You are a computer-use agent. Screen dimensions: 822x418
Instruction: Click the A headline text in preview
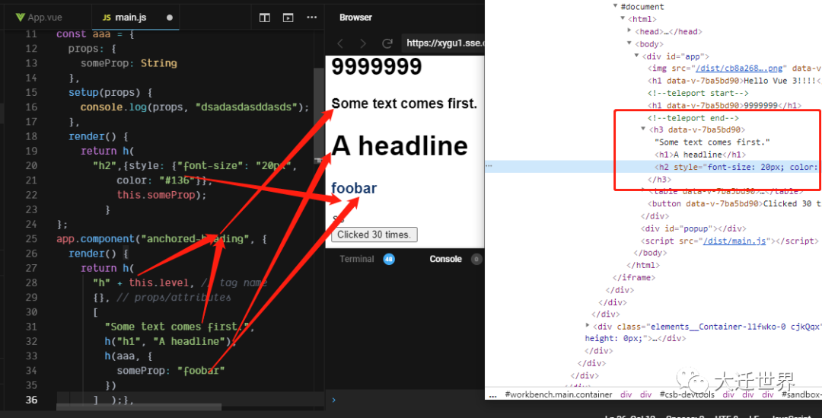[400, 145]
